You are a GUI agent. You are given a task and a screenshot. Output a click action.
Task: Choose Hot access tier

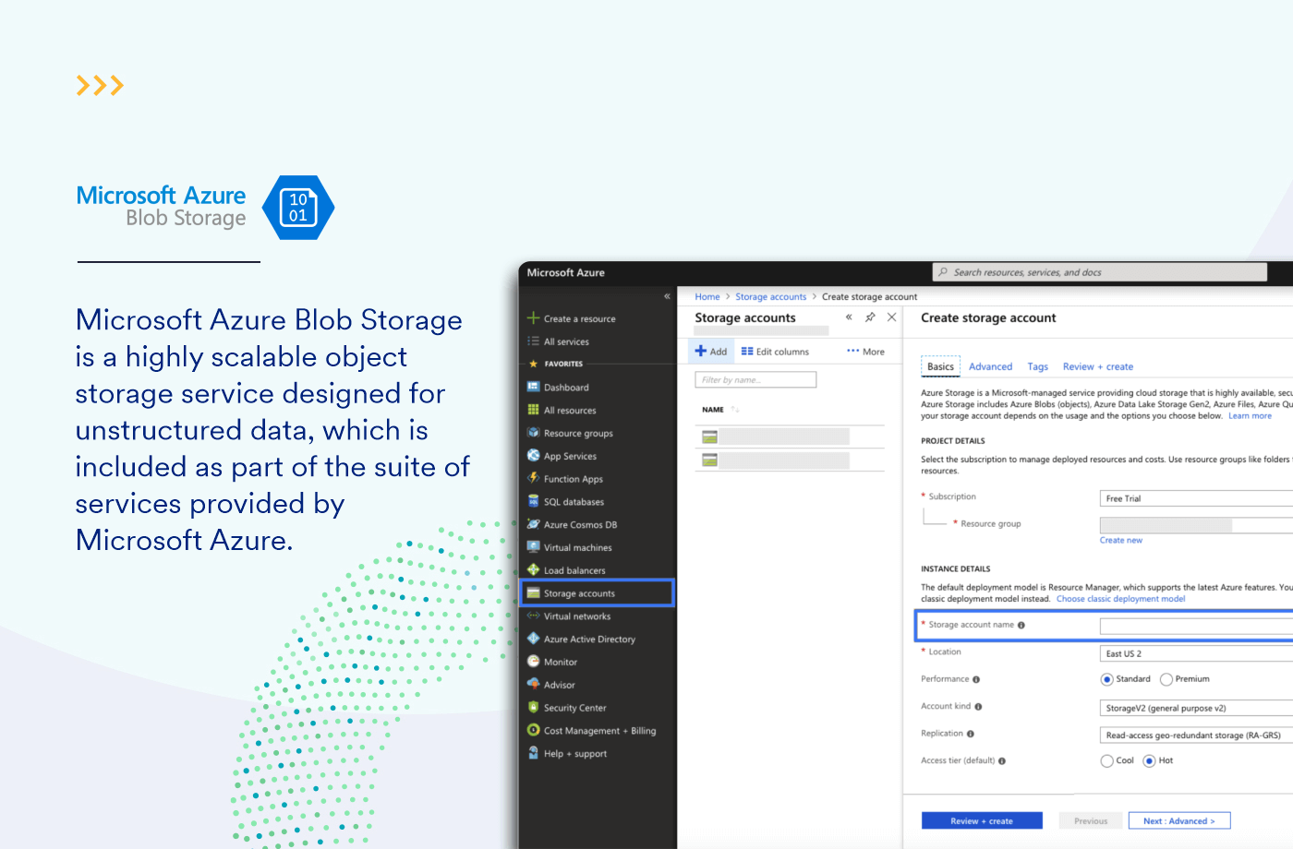pos(1149,761)
